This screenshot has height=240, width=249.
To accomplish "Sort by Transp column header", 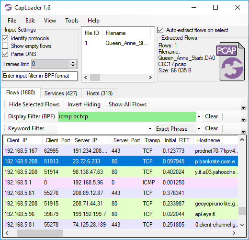I will click(x=151, y=140).
